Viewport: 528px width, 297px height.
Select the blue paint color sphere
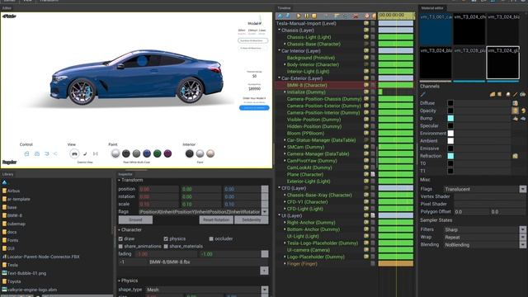coord(147,153)
